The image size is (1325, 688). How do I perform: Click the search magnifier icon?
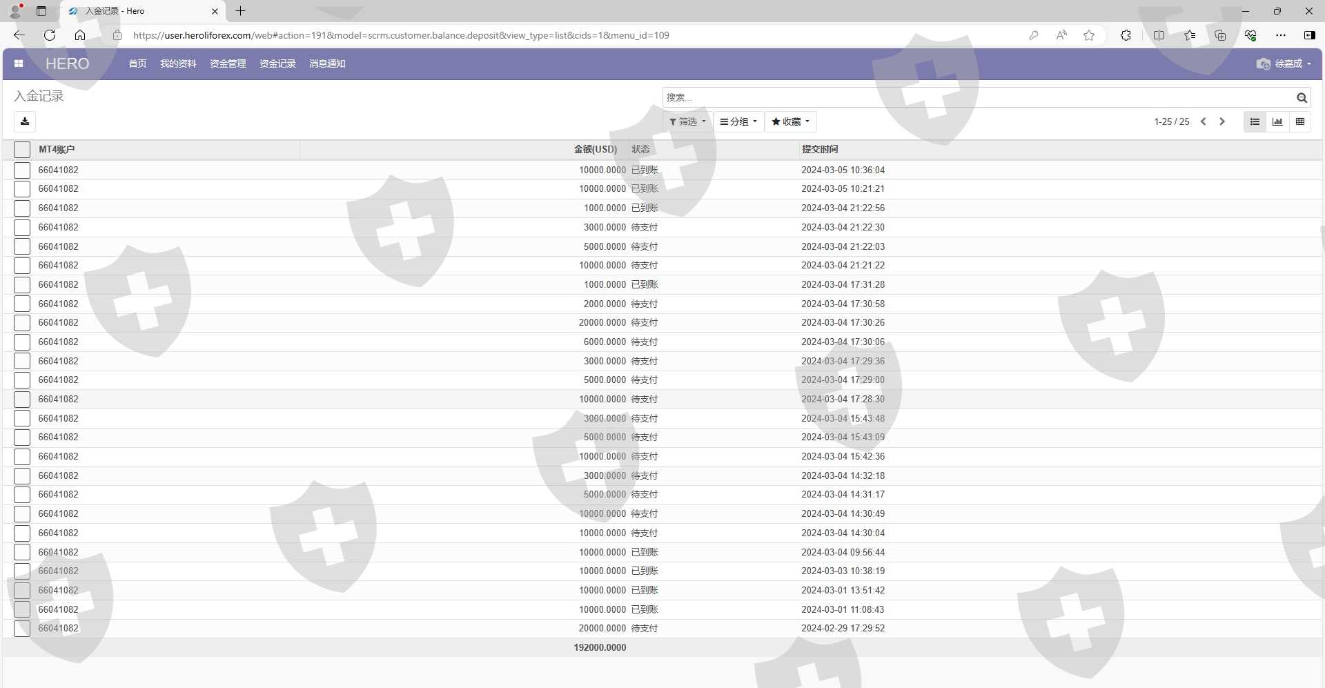[1302, 98]
